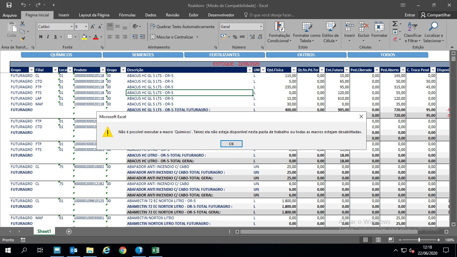The width and height of the screenshot is (457, 257).
Task: Open the number format Geral dropdown
Action: pos(261,26)
